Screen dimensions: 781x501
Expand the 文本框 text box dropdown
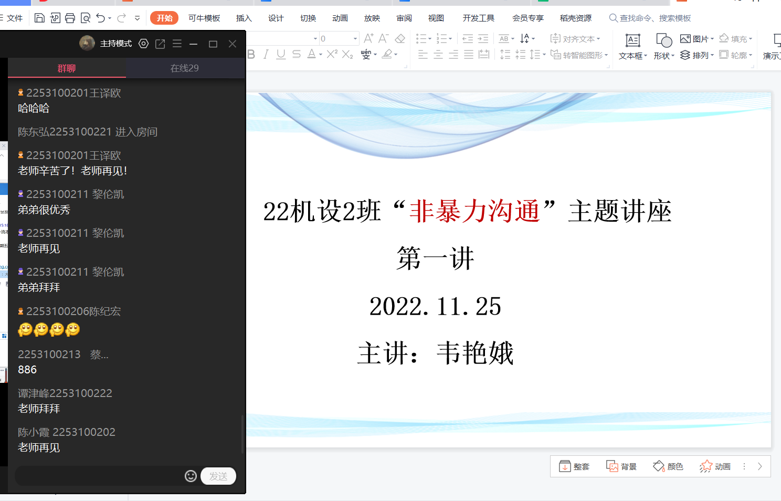pos(633,56)
